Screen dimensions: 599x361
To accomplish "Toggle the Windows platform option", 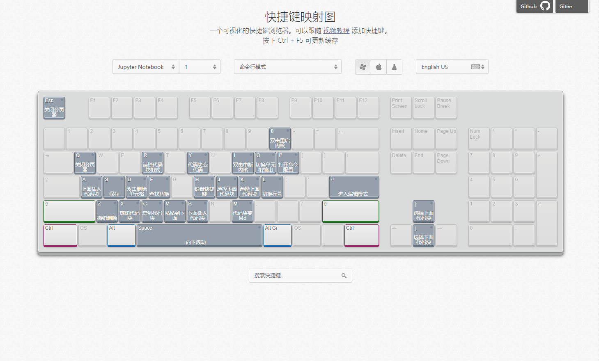I will tap(363, 67).
